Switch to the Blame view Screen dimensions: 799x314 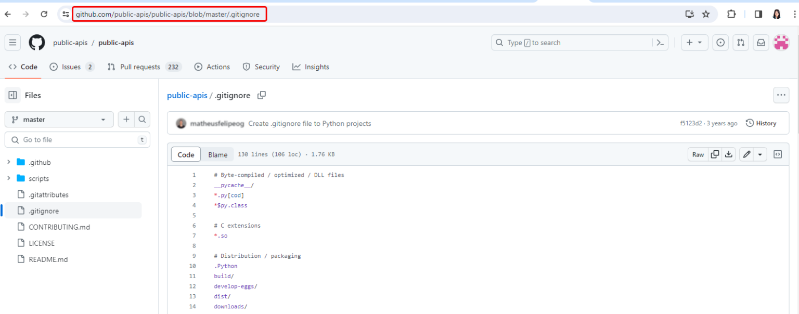pos(217,154)
